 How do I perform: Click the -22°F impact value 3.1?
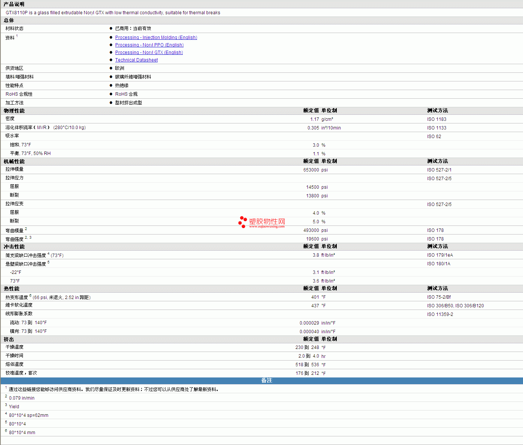point(316,272)
